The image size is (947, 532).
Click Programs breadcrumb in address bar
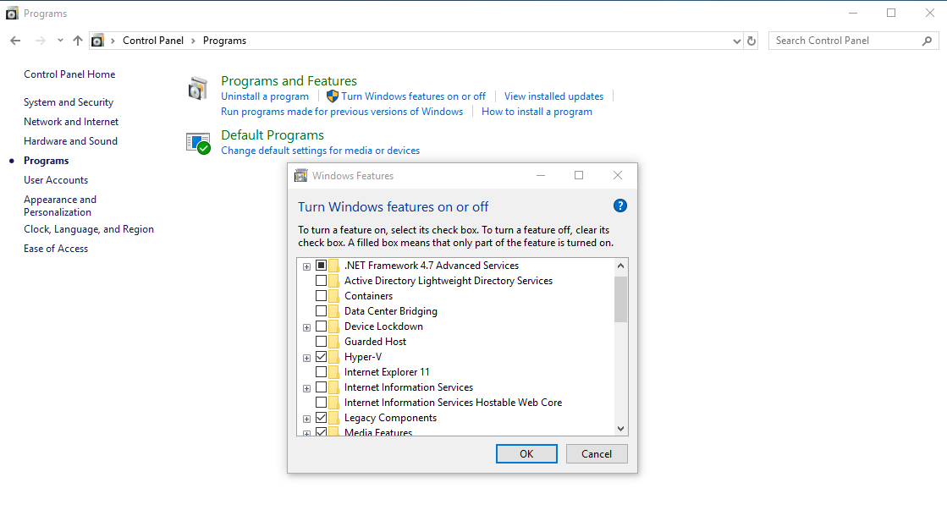point(224,41)
